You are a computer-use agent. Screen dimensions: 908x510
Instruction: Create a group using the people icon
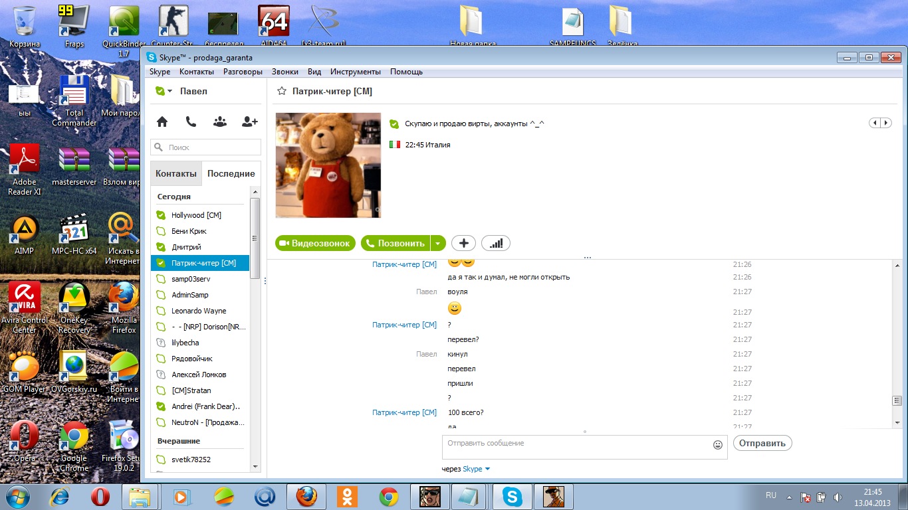[x=220, y=122]
